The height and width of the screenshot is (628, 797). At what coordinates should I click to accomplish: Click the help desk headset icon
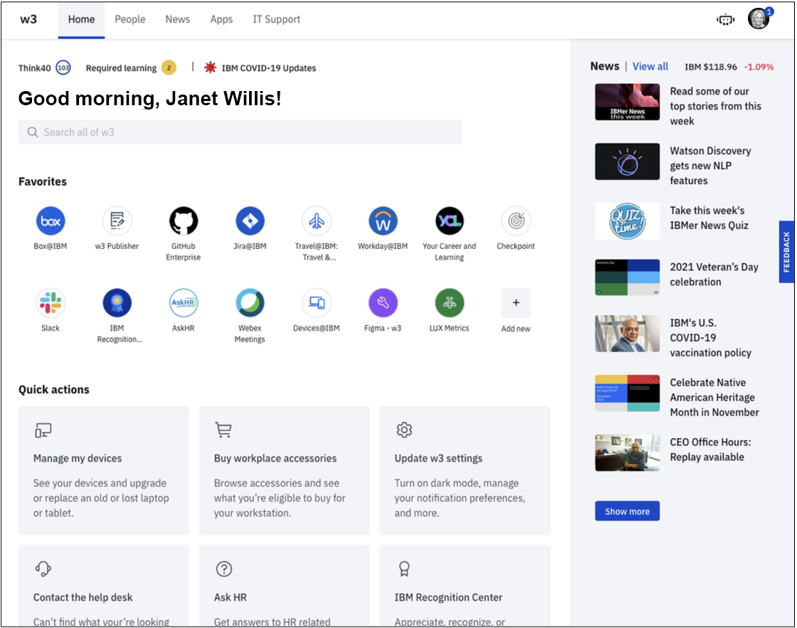pos(43,568)
